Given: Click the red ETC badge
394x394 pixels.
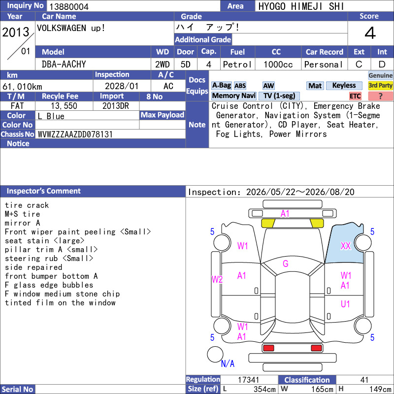Looking at the screenshot, I should (x=355, y=96).
